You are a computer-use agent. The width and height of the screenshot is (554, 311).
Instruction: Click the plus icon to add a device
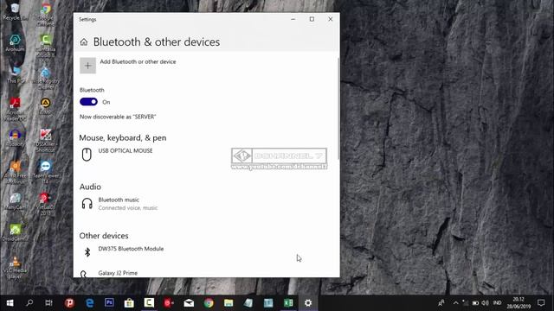coord(87,66)
